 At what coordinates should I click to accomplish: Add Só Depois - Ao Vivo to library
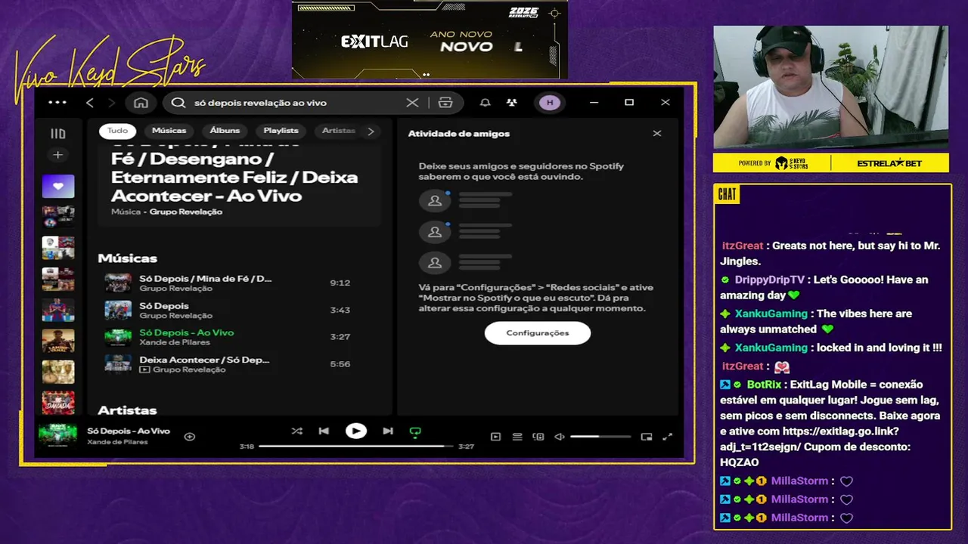pos(190,437)
